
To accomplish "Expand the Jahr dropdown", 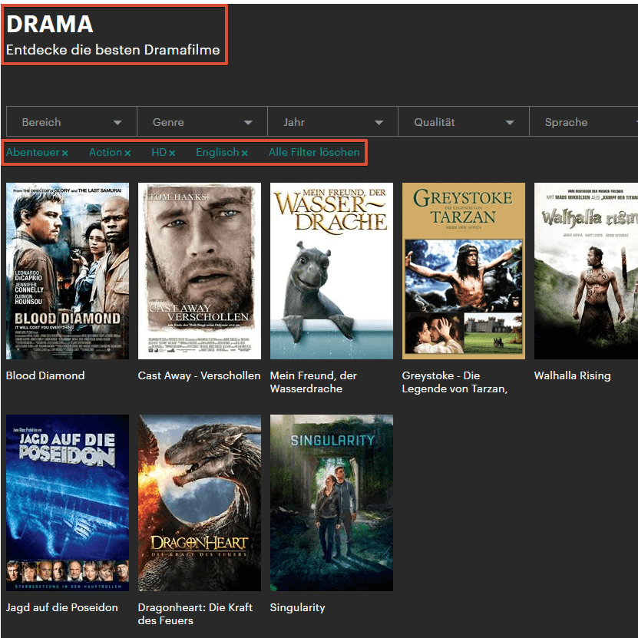I will 333,121.
